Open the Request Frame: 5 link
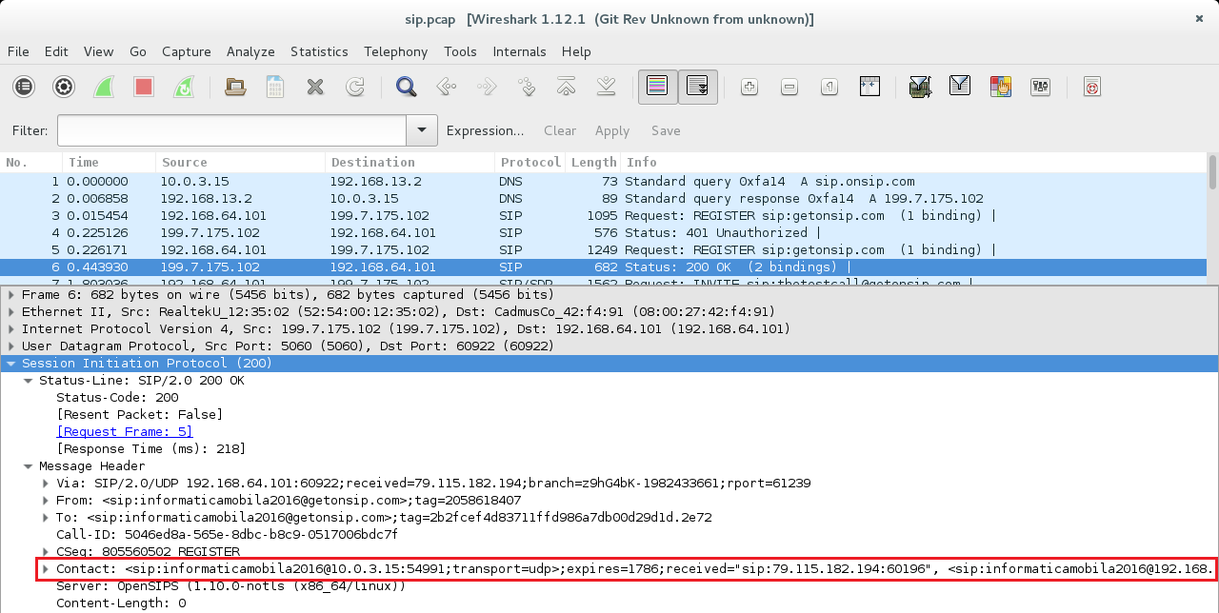Screen dimensions: 1219x613 [x=125, y=431]
